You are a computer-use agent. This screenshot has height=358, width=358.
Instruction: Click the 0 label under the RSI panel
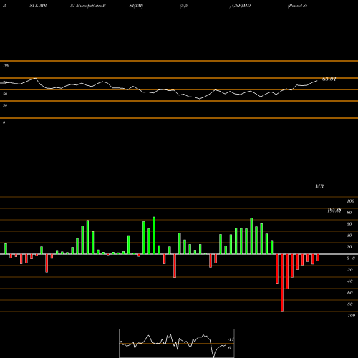4,122
